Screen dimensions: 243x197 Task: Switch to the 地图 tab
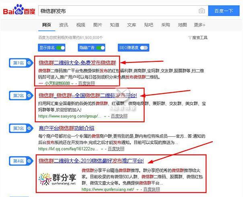[182, 25]
